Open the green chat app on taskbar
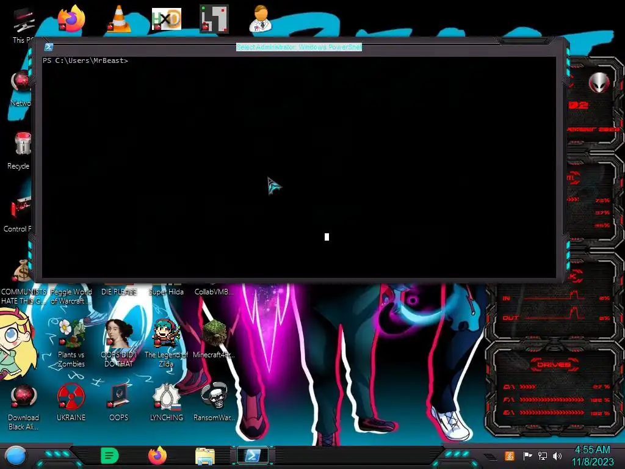Viewport: 625px width, 469px height. (x=110, y=456)
